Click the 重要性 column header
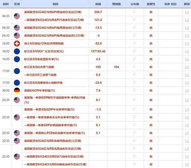The width and height of the screenshot is (191, 168). [151, 4]
